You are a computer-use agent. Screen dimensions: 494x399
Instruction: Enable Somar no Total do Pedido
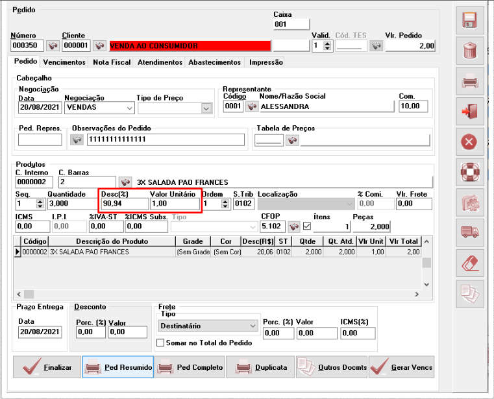[x=160, y=343]
